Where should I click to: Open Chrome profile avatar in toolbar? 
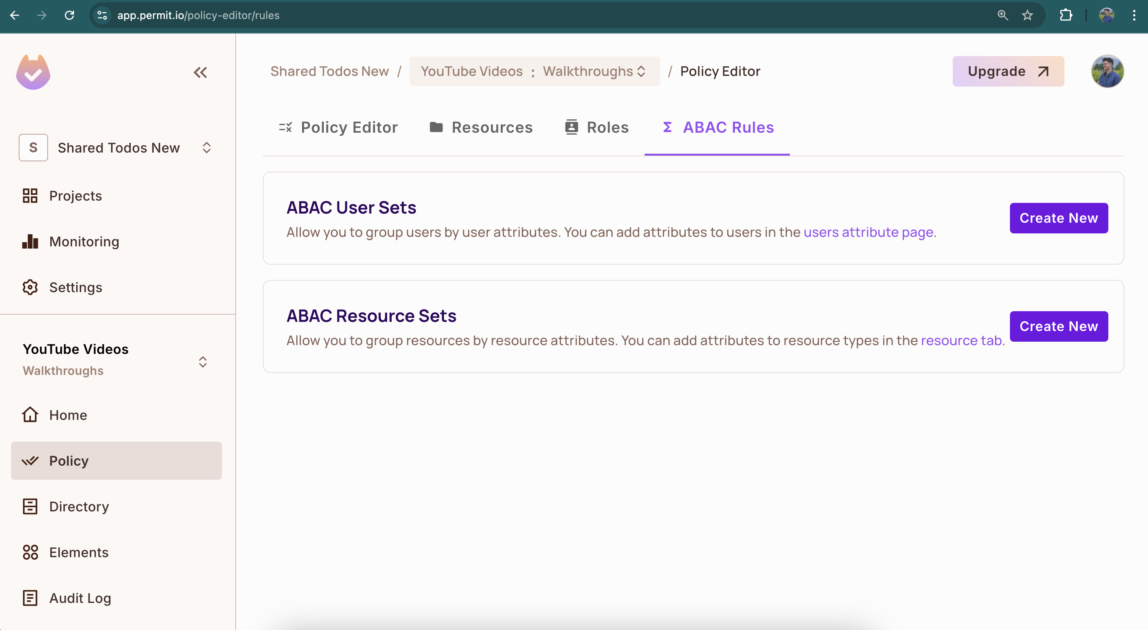coord(1106,15)
